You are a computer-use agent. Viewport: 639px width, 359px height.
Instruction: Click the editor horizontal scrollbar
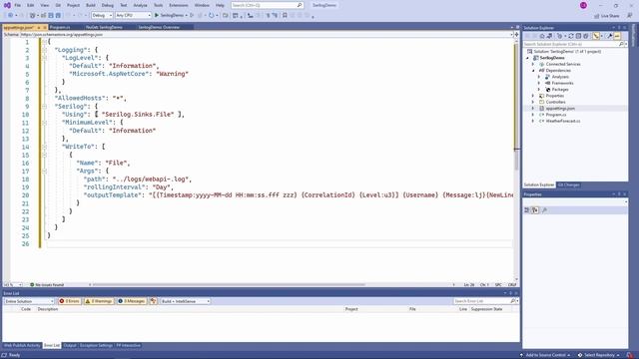coord(229,284)
